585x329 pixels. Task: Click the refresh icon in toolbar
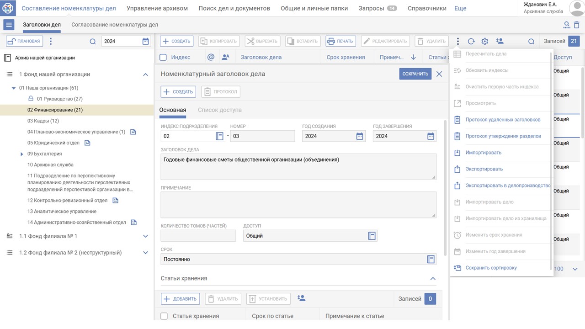471,41
